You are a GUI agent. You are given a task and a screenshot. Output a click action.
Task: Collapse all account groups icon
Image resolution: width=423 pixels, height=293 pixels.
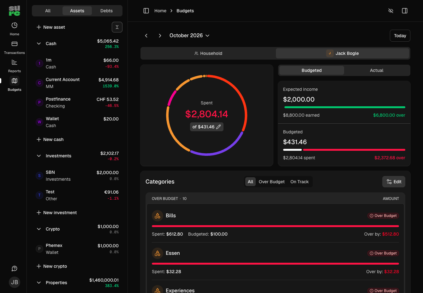click(x=117, y=27)
